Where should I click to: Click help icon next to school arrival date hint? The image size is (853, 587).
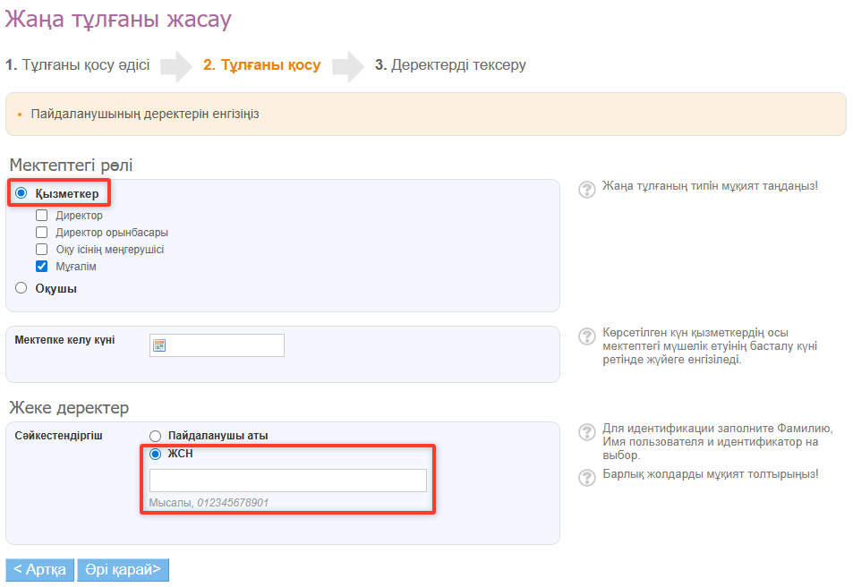(586, 336)
